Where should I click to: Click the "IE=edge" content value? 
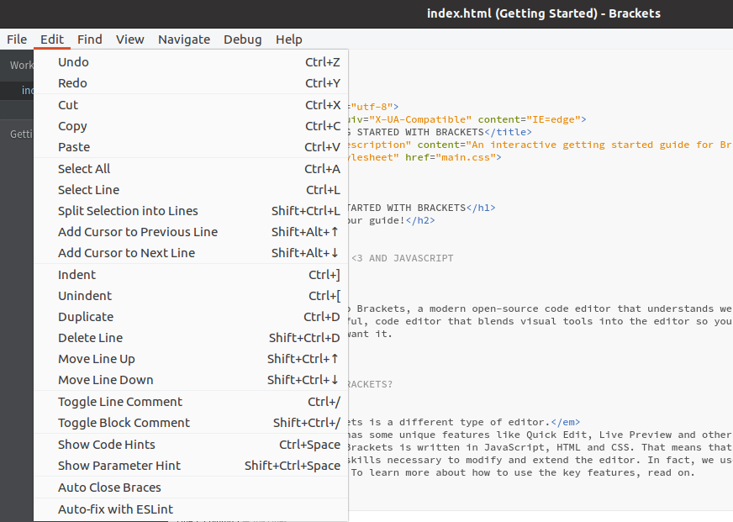coord(553,119)
